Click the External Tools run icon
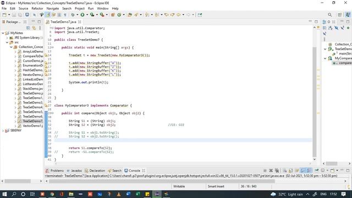This screenshot has width=352, height=198. coord(102,15)
